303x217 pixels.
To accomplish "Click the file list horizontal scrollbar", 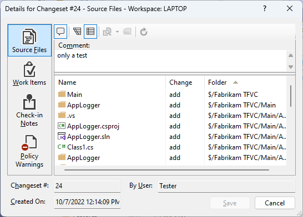I will 167,170.
